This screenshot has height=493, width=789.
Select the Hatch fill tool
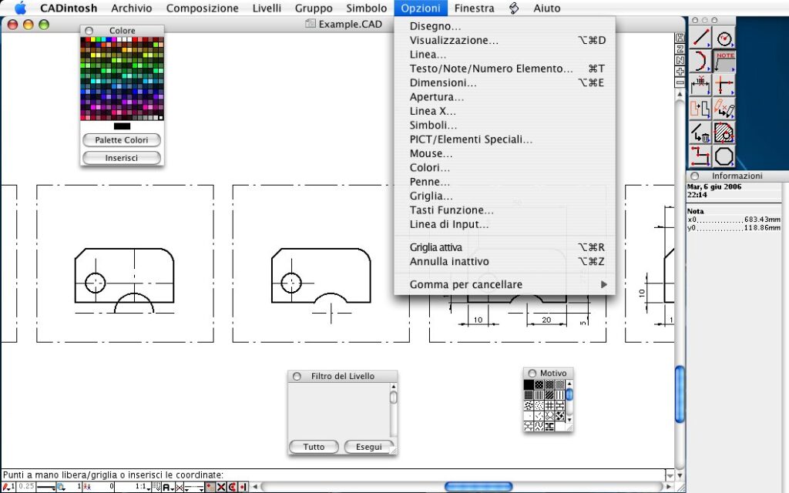[x=724, y=132]
